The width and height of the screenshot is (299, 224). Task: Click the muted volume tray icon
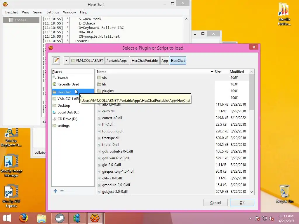(x=271, y=218)
